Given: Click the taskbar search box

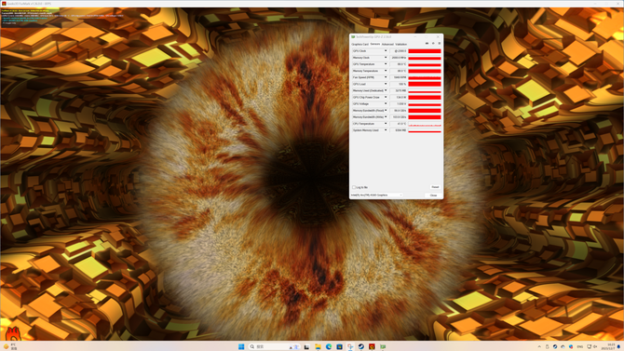Looking at the screenshot, I should click(274, 346).
